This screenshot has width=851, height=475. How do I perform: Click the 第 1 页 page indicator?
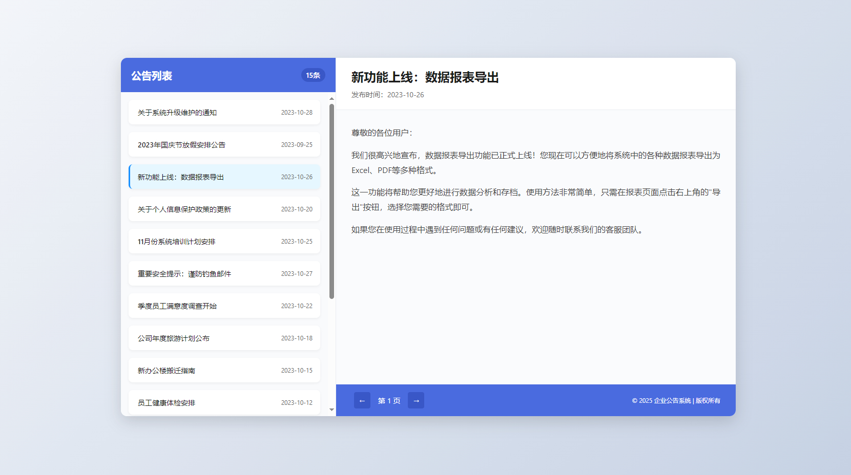tap(389, 401)
